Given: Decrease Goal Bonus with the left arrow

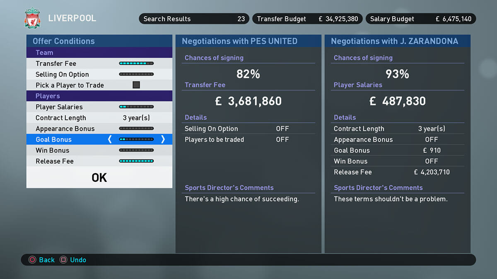Looking at the screenshot, I should [110, 140].
